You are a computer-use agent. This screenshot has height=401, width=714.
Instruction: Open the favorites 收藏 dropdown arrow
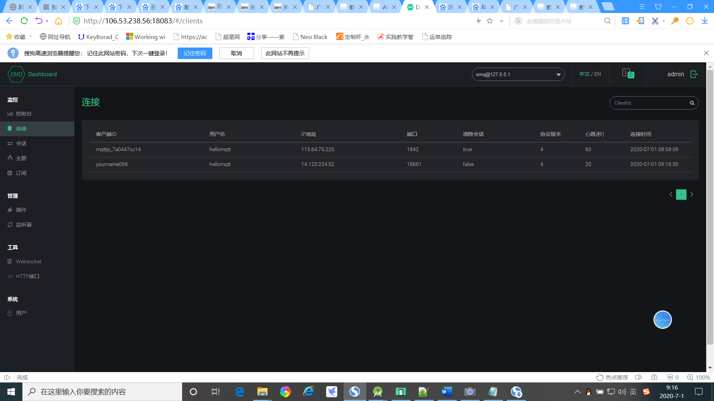[x=30, y=36]
